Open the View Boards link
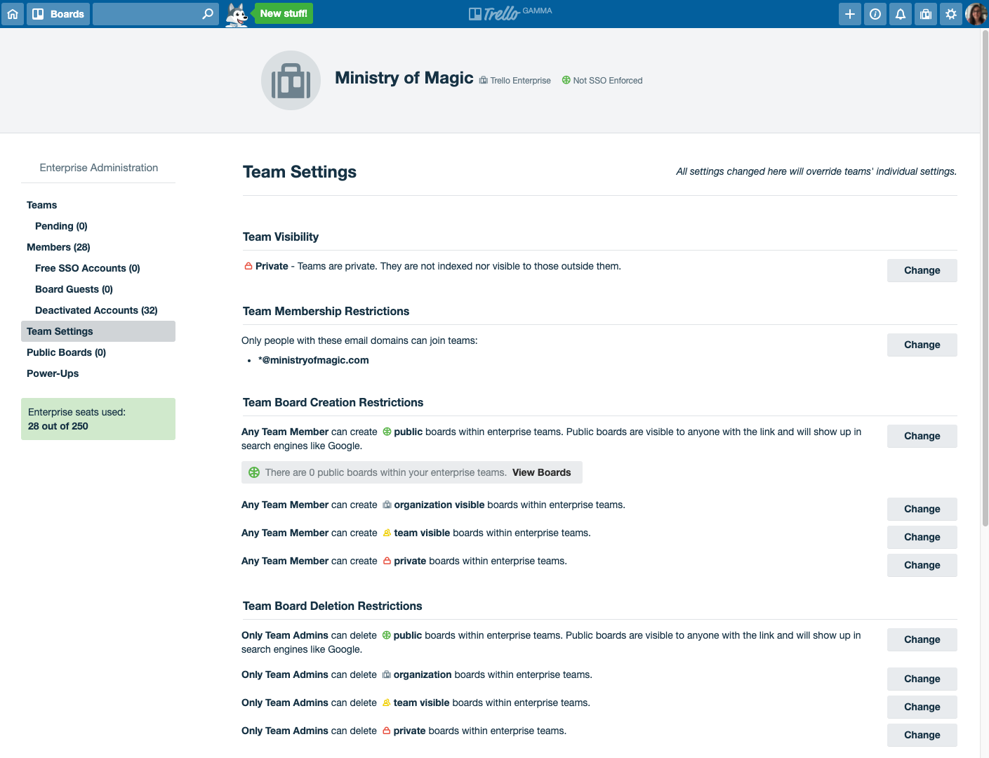This screenshot has width=989, height=758. (542, 472)
